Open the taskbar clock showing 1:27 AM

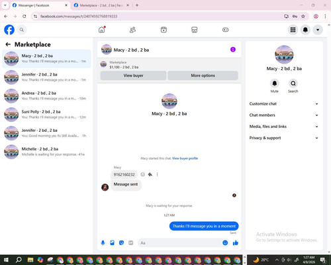click(x=309, y=260)
